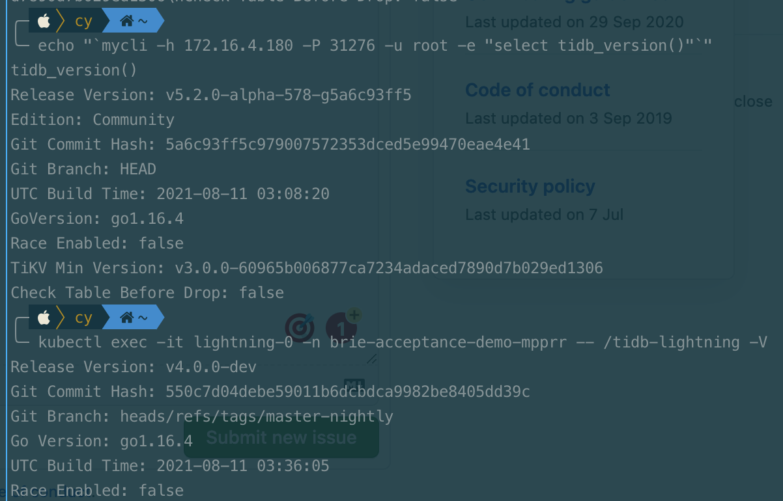Select the "cy" segment in the first prompt
Image resolution: width=783 pixels, height=501 pixels.
83,20
